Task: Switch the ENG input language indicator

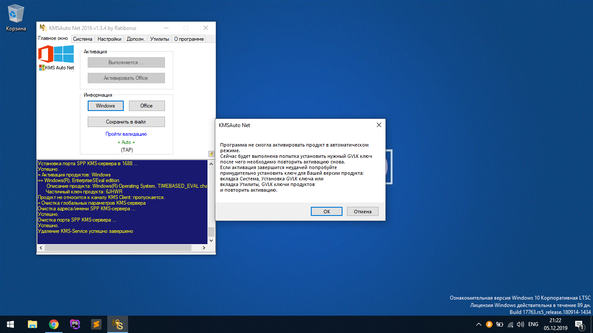Action: 533,324
